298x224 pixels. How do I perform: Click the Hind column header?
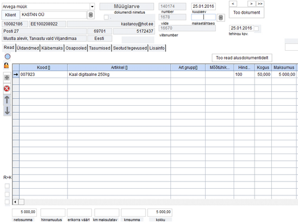(244, 67)
